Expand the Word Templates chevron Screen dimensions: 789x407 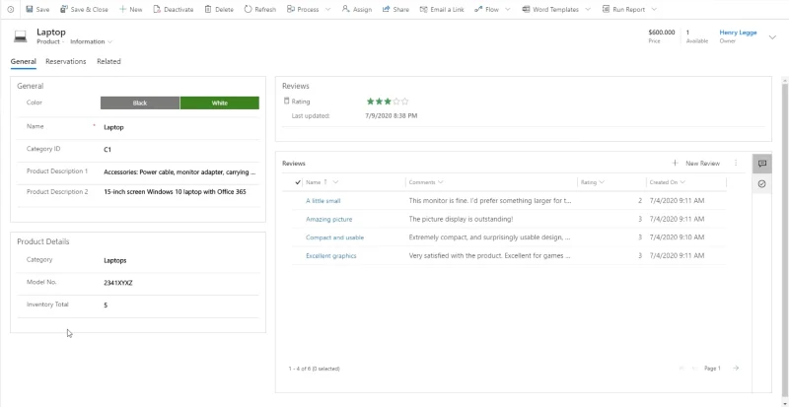(588, 9)
